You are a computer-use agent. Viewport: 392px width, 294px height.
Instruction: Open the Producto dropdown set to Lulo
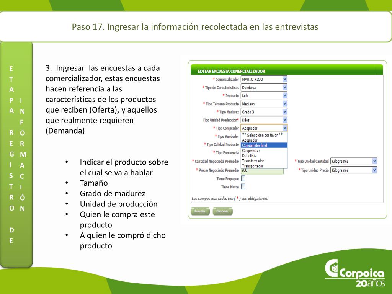point(264,95)
